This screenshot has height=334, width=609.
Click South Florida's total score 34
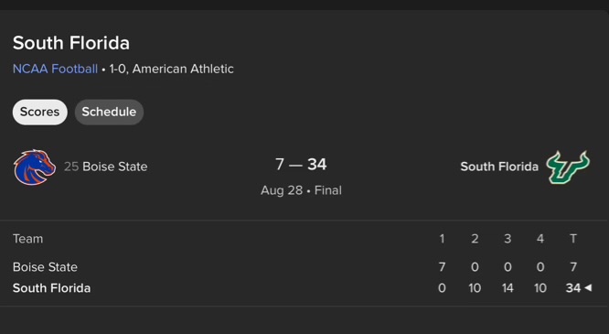(x=573, y=288)
